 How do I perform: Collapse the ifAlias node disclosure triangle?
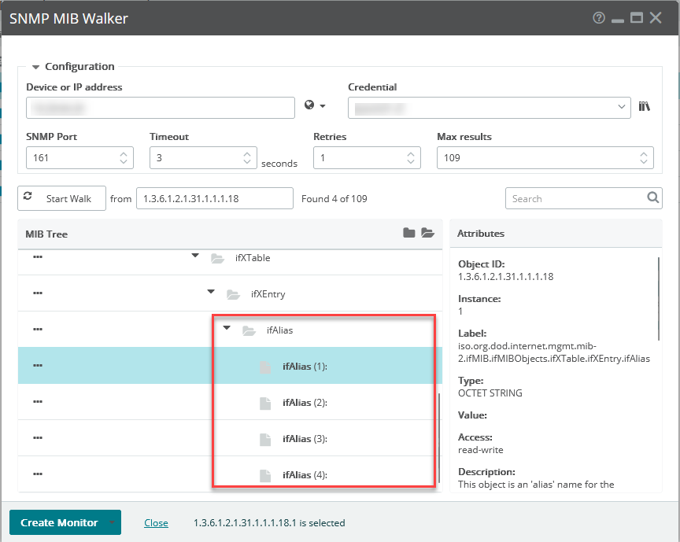click(x=227, y=330)
